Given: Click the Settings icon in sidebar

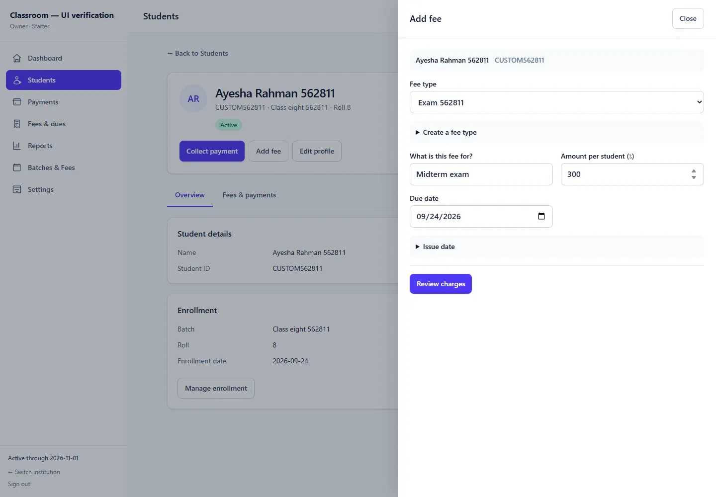Looking at the screenshot, I should tap(17, 189).
